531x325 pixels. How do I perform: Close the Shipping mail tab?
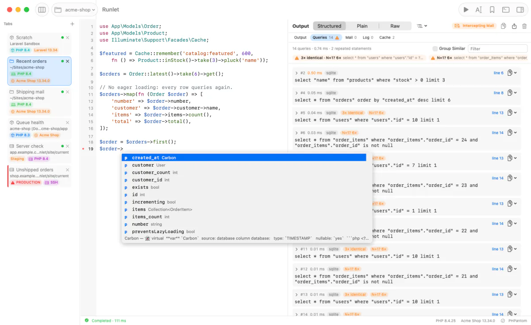pyautogui.click(x=68, y=92)
